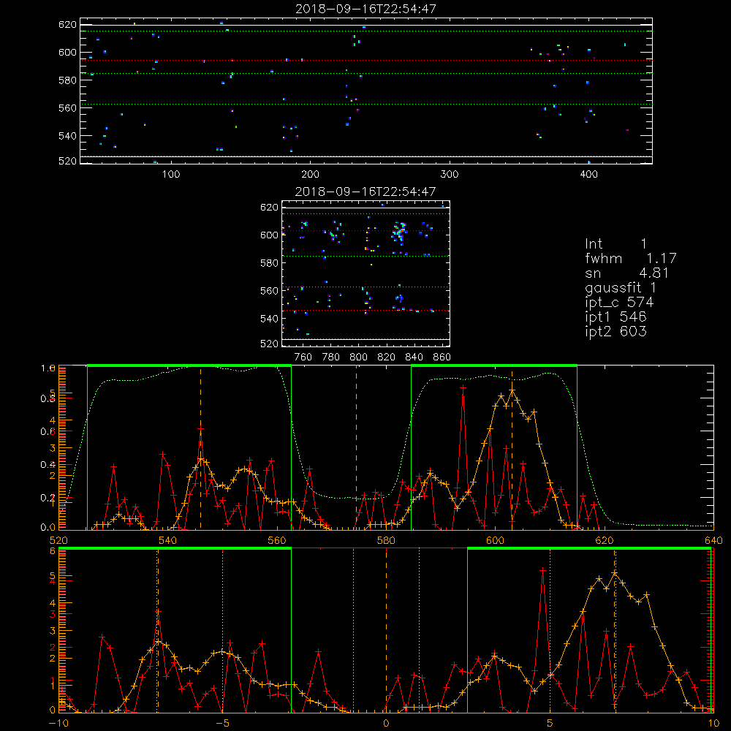Click the top plot title 2018-09-16T22:54:47

click(x=365, y=8)
